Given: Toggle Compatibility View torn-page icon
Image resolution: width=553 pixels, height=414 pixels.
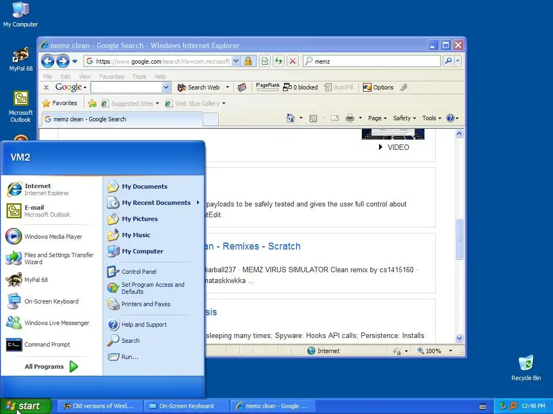Looking at the screenshot, I should click(265, 61).
